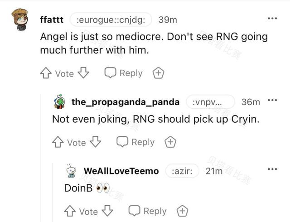Open more options for ffattt's comment
Screen dimensions: 290x222
272,18
